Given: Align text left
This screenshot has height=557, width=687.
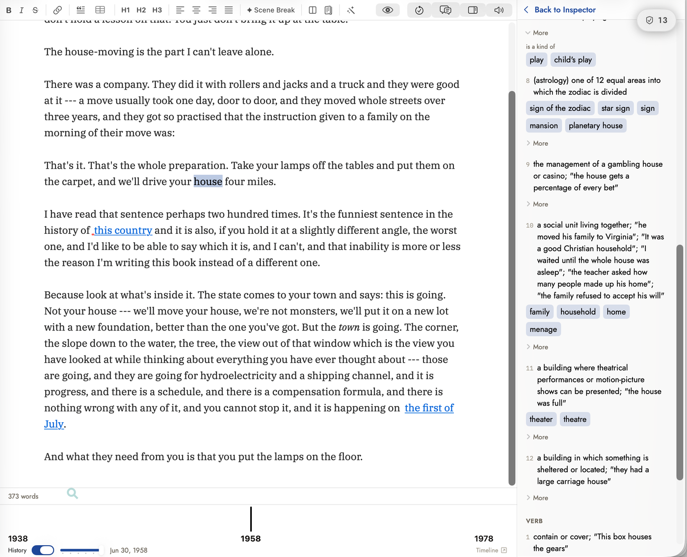Looking at the screenshot, I should 180,10.
